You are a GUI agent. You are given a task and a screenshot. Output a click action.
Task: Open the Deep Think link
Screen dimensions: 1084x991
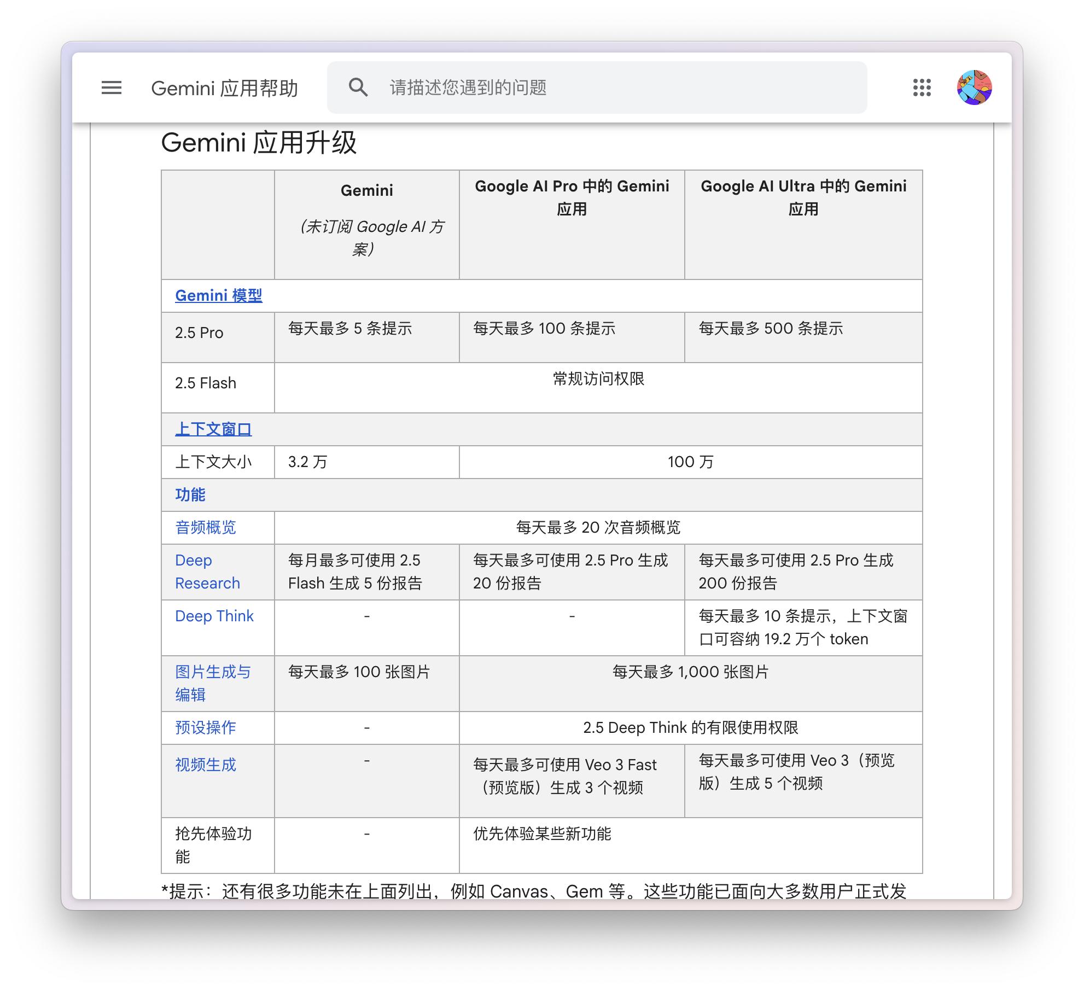pyautogui.click(x=214, y=616)
